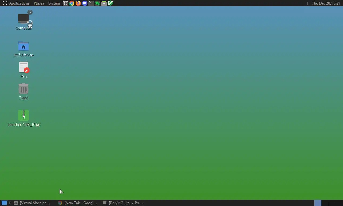Open the system monitor launcher
This screenshot has width=343, height=206.
pos(98,3)
